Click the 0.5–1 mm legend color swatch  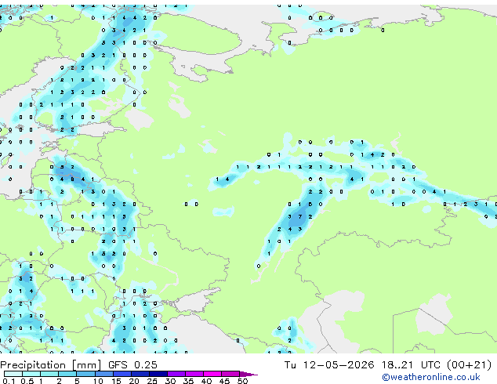(x=31, y=374)
